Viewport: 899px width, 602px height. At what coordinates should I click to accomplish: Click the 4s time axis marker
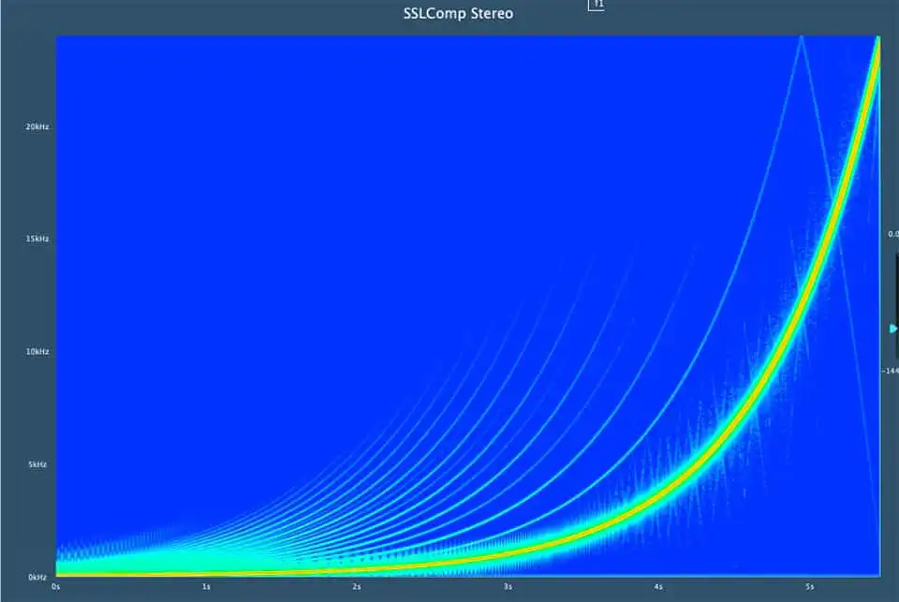click(658, 587)
